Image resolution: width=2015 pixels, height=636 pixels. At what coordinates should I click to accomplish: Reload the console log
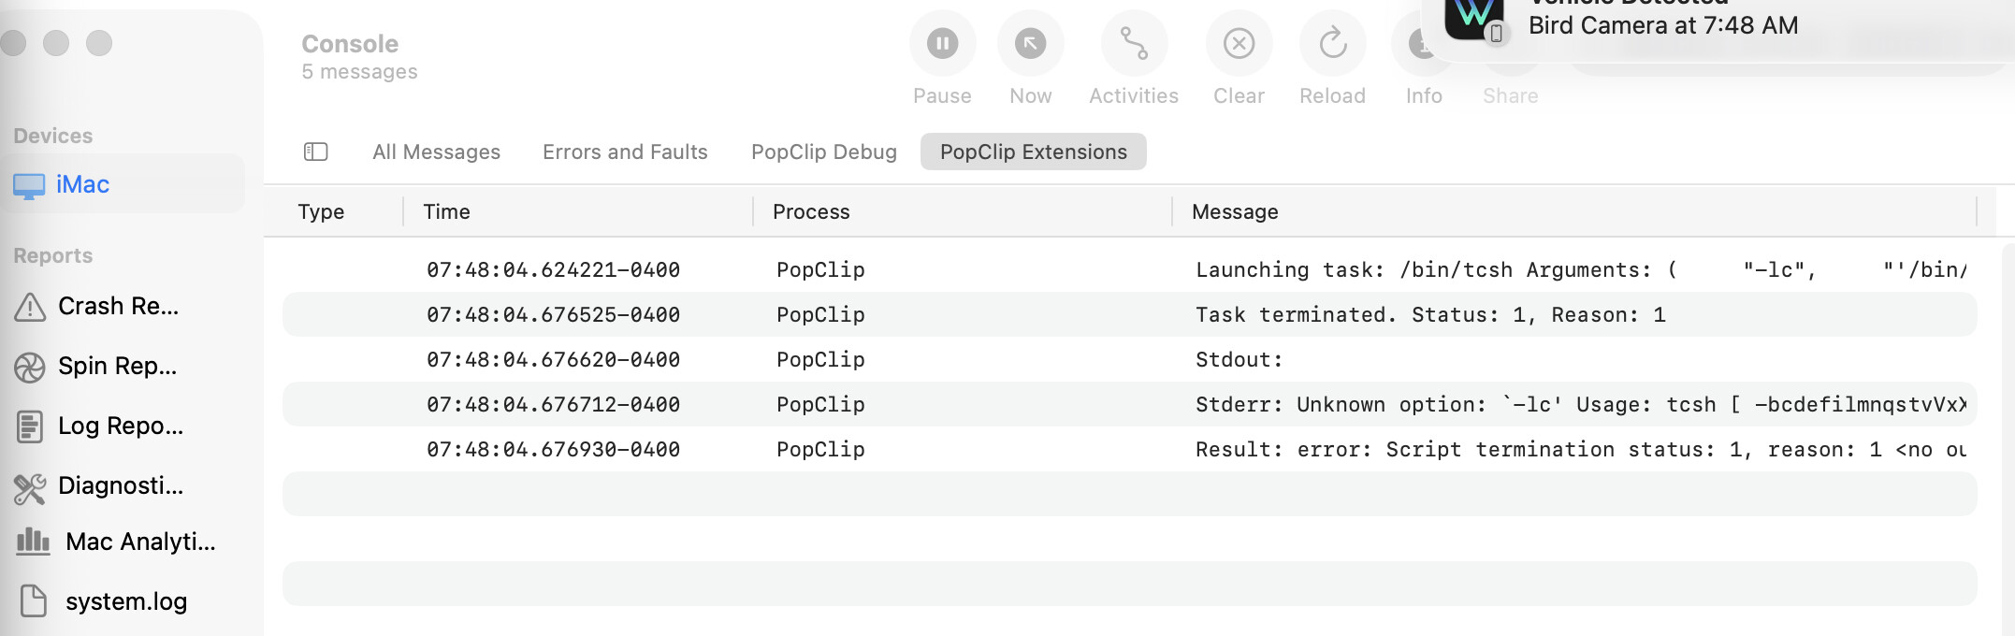1332,44
